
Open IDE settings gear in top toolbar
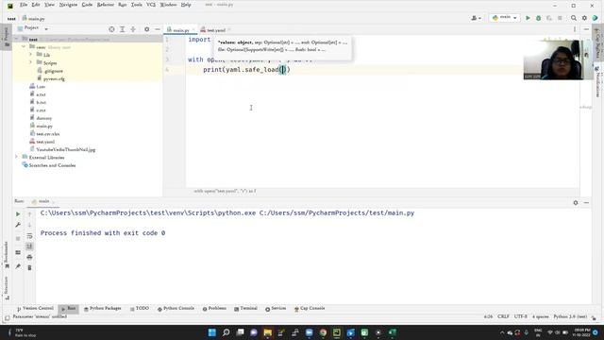pyautogui.click(x=584, y=18)
